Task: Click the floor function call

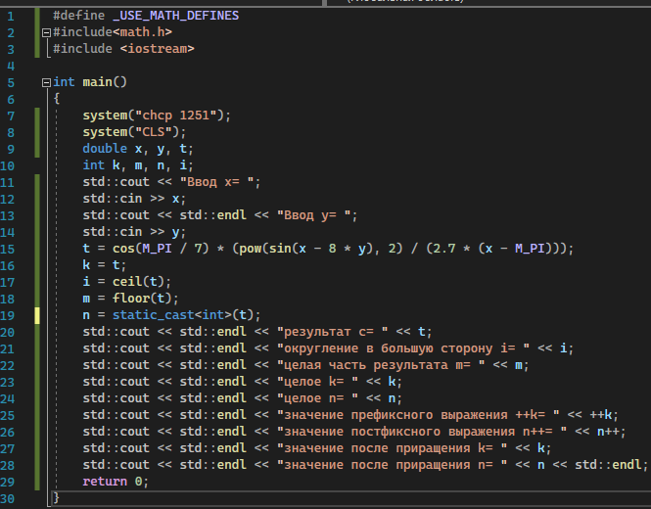Action: tap(131, 299)
